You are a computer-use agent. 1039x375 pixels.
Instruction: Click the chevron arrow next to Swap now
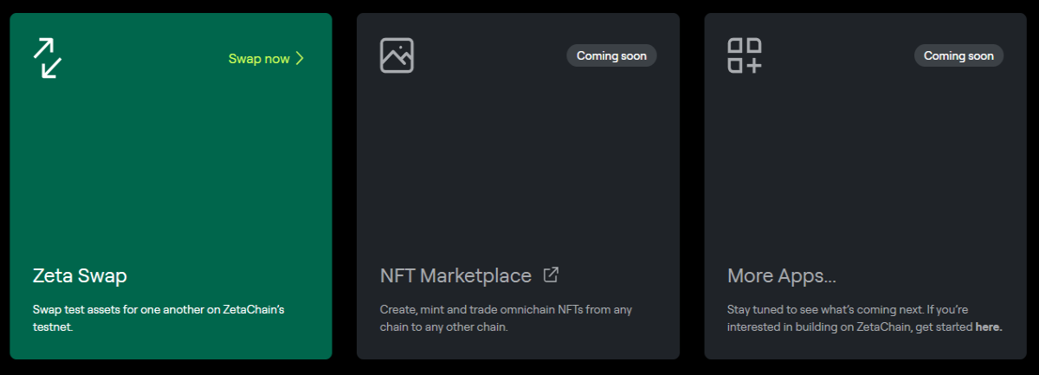click(300, 58)
